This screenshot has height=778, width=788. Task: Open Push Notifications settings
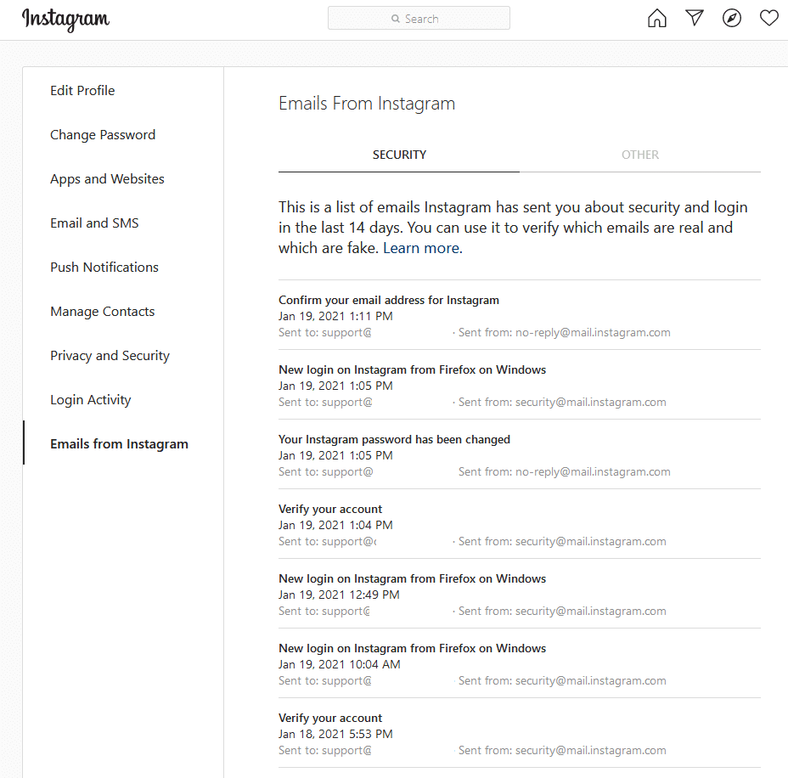click(104, 268)
